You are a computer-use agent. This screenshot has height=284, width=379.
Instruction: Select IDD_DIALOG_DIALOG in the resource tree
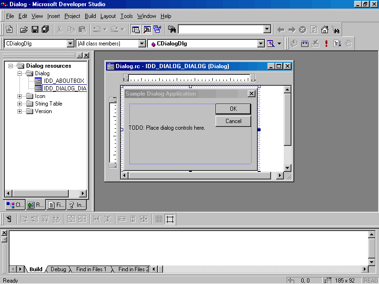pos(64,89)
